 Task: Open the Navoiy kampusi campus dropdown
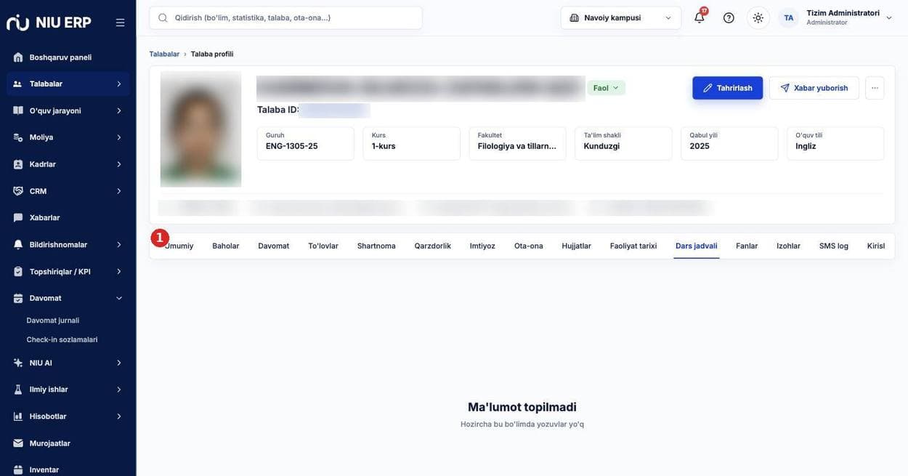point(621,17)
